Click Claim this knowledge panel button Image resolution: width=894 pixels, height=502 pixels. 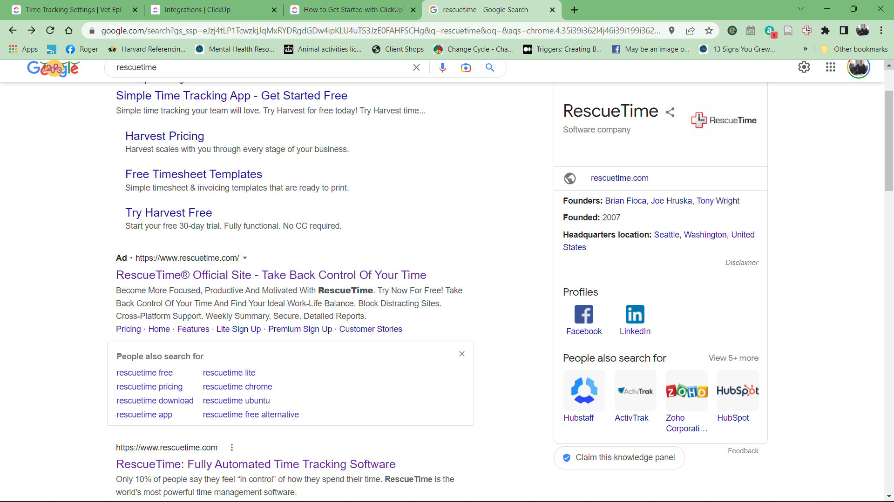619,458
